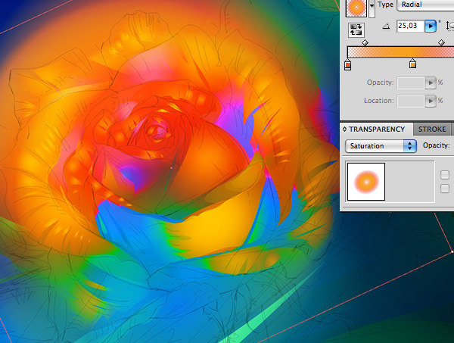Screen dimensions: 454x343
Task: Click the gradient fill preview swatch
Action: [x=356, y=8]
